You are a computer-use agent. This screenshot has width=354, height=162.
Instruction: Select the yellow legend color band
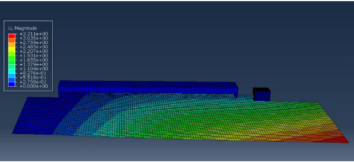point(11,49)
